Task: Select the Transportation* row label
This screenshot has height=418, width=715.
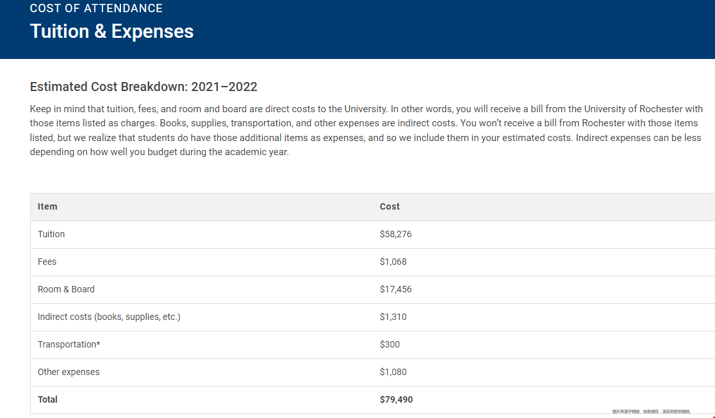Action: click(69, 344)
